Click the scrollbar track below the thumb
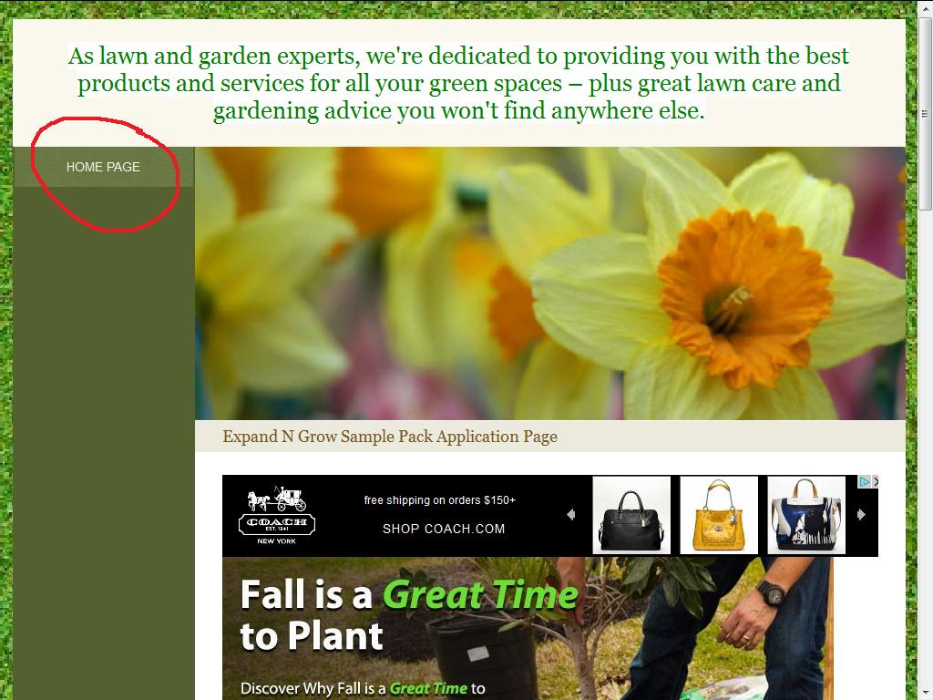 925,452
